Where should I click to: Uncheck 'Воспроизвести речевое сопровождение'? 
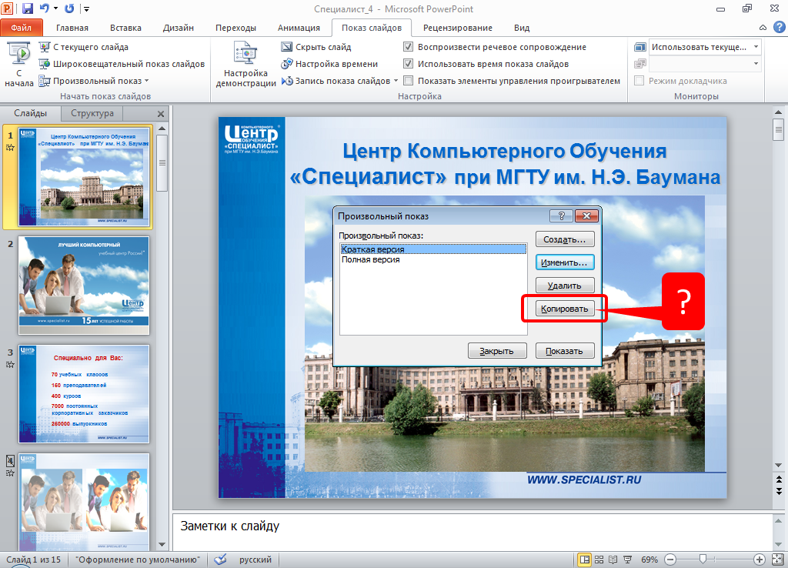coord(409,47)
